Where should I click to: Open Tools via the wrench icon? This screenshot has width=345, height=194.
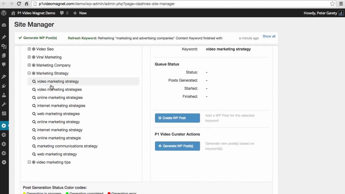[4, 104]
